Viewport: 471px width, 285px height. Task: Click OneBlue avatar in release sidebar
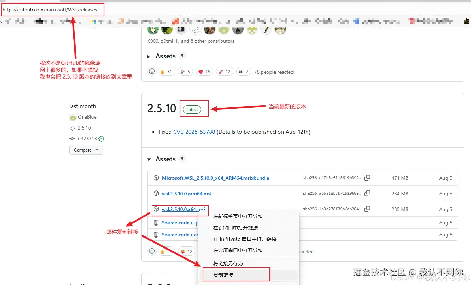(73, 117)
